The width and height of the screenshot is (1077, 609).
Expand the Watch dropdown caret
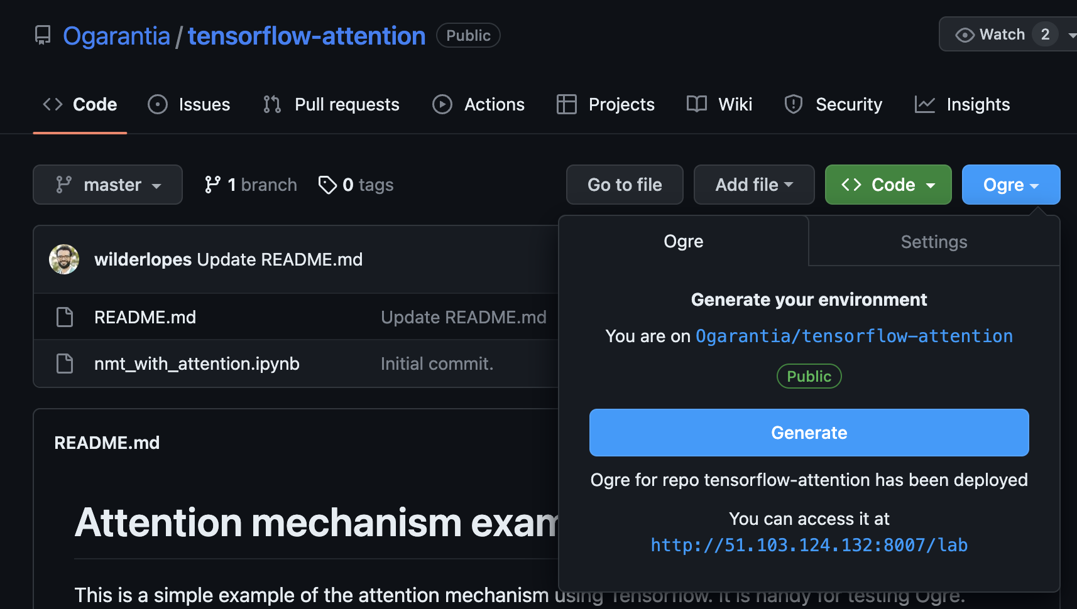1071,35
